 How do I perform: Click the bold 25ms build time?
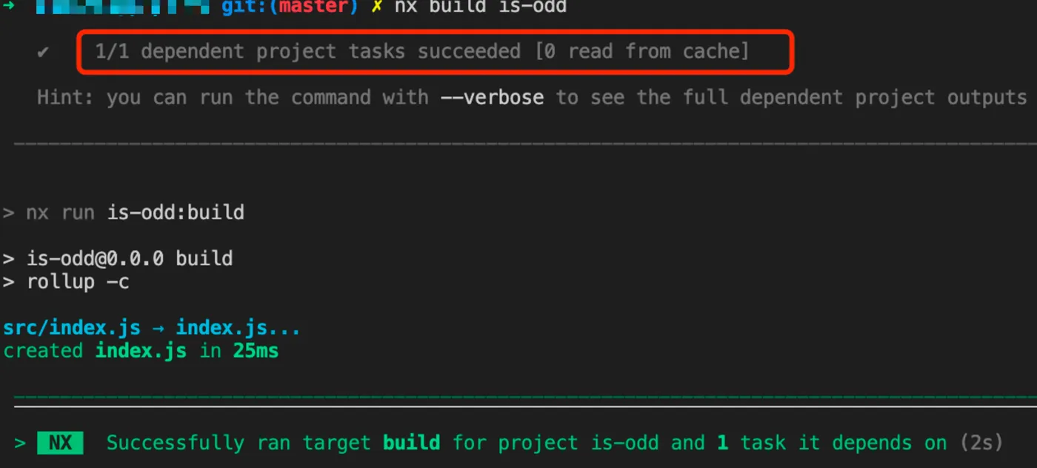pyautogui.click(x=256, y=350)
